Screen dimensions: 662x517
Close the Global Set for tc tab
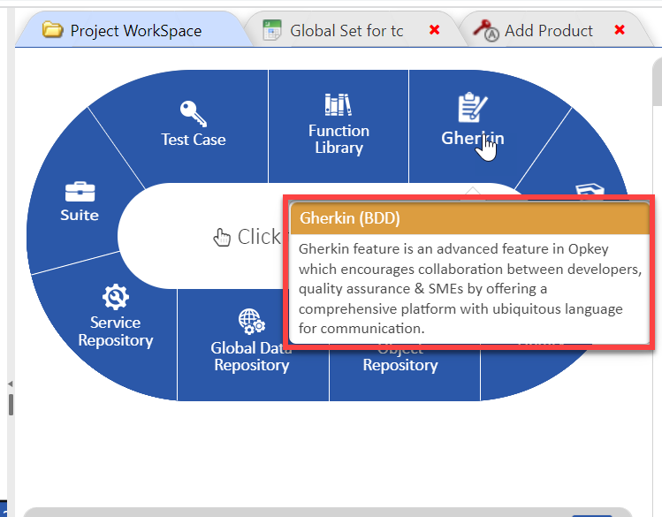[435, 30]
